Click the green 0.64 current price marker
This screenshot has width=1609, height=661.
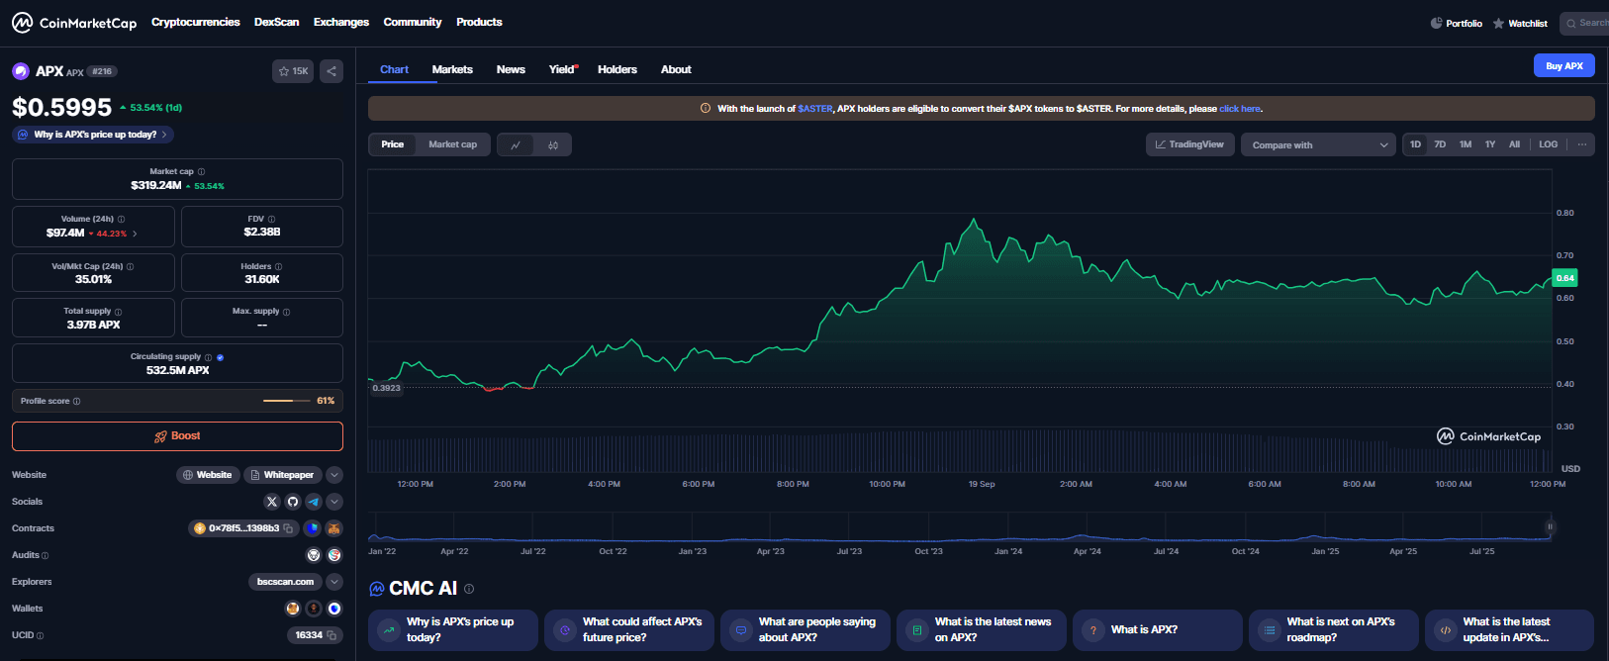pos(1564,278)
